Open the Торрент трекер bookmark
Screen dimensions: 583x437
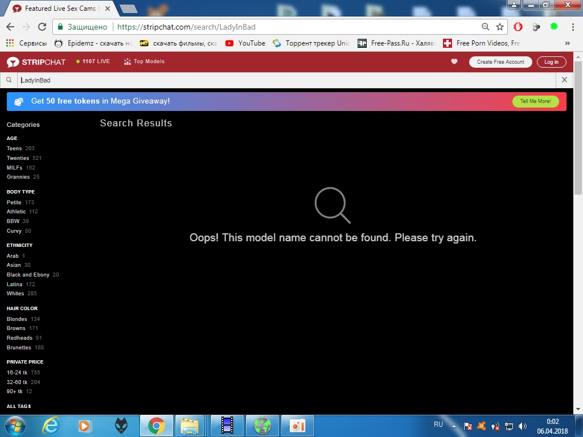tap(311, 43)
